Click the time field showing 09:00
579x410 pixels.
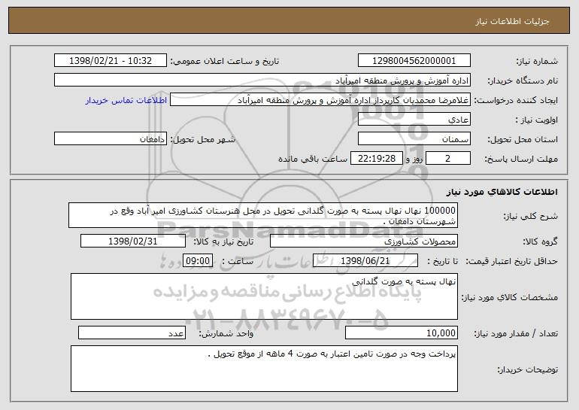click(x=198, y=261)
